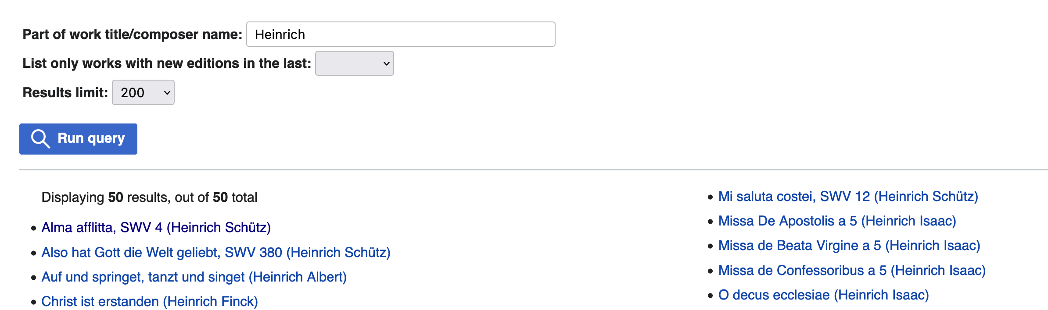Open Mi saluta costei, SWV 12 link
Viewport: 1048px width, 310px height.
point(848,197)
